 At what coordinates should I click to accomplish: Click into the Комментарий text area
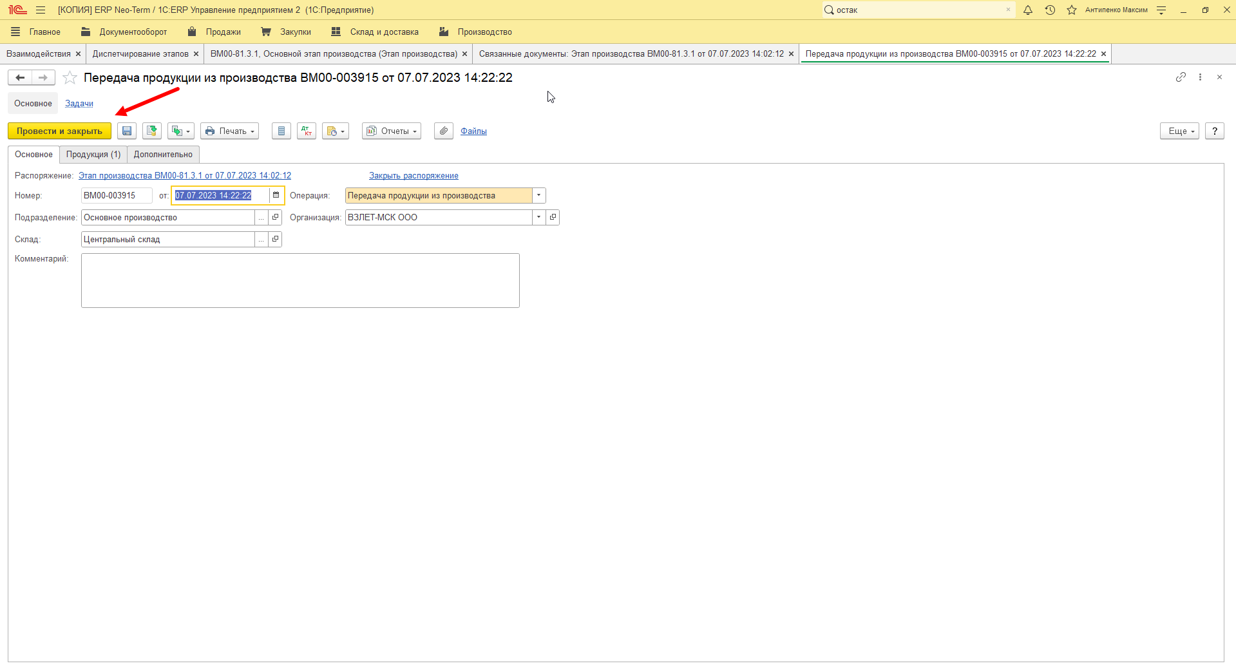[300, 280]
